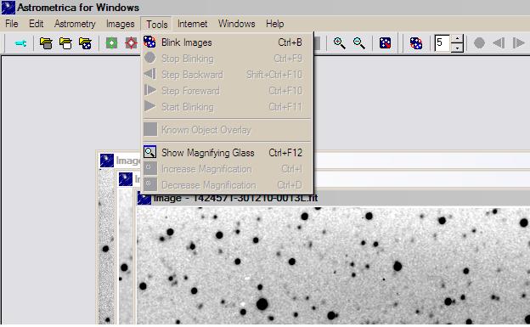Click the first open-images folder icon
This screenshot has width=530, height=327.
click(x=46, y=43)
